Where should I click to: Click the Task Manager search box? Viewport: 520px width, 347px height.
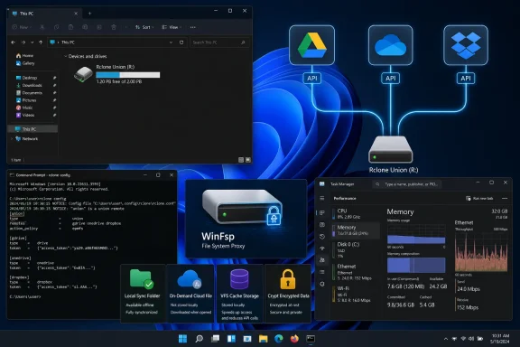click(x=407, y=184)
